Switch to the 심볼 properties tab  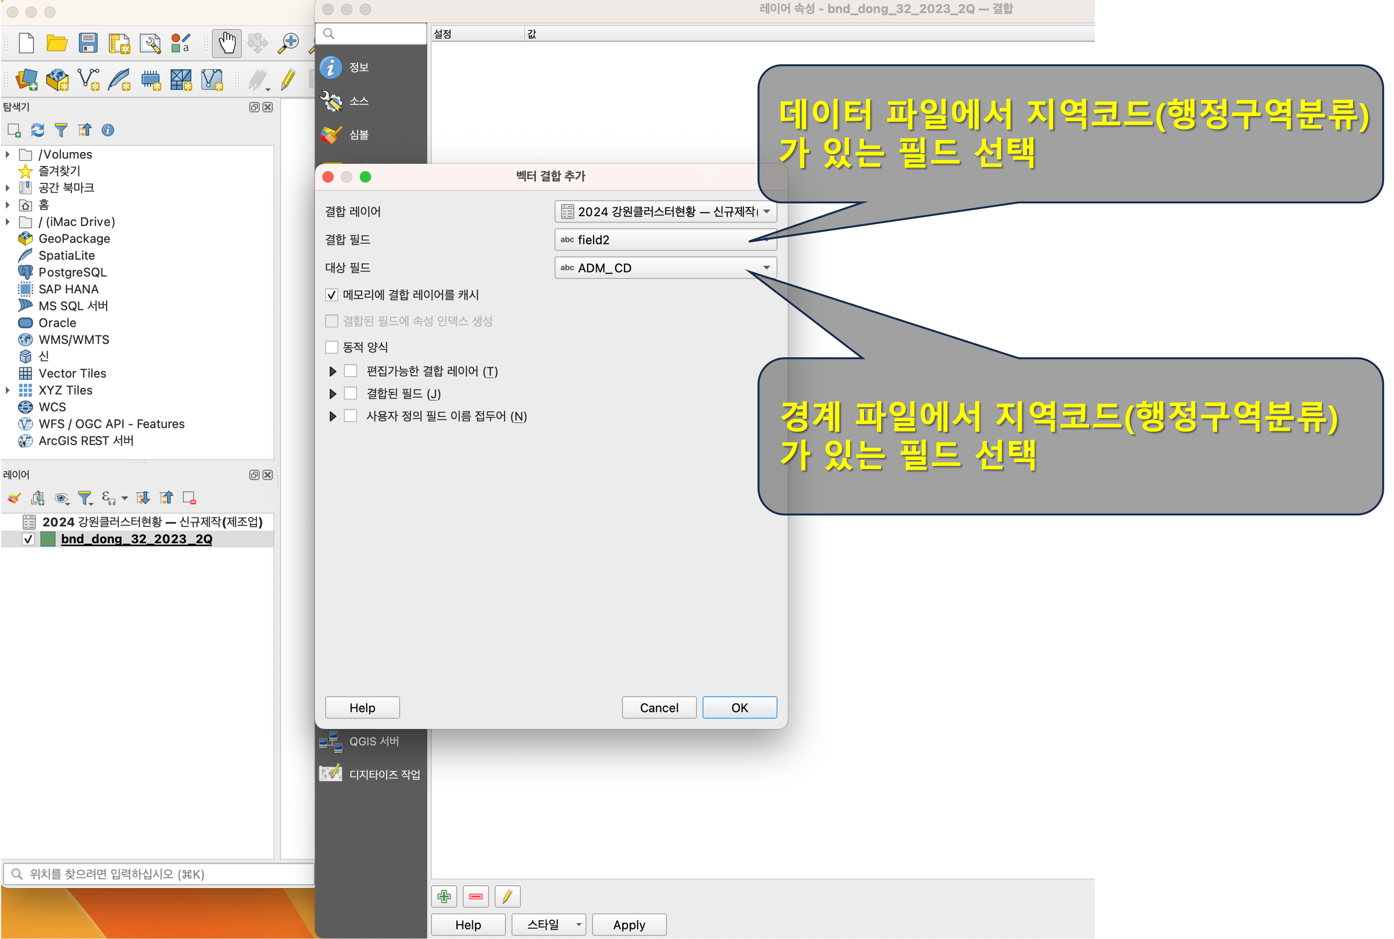tap(358, 135)
